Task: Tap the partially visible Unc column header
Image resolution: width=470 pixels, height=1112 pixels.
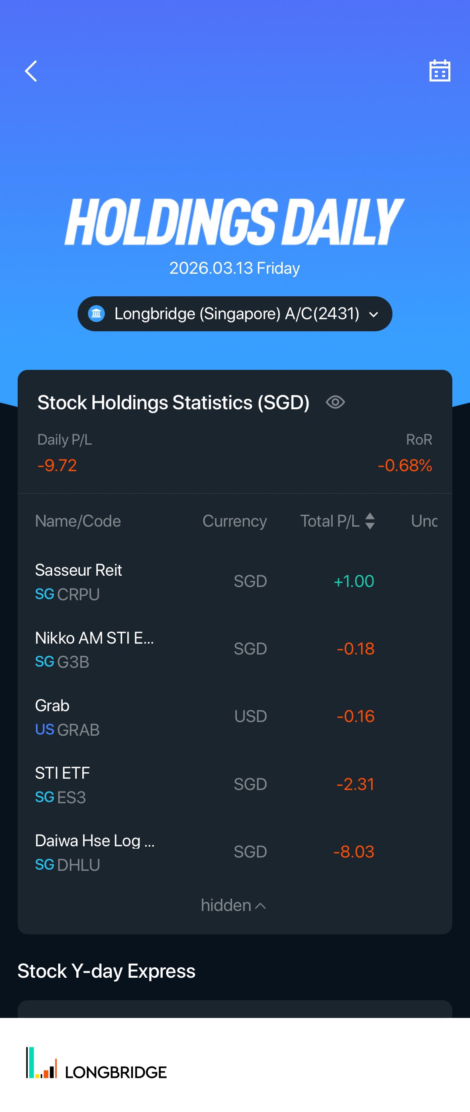Action: (x=424, y=521)
